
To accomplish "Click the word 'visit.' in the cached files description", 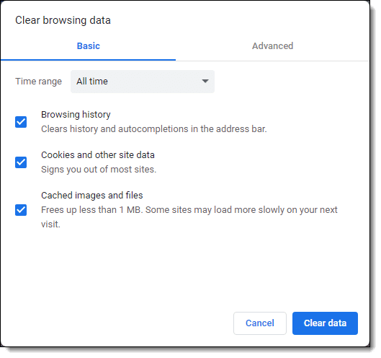I will [x=50, y=224].
